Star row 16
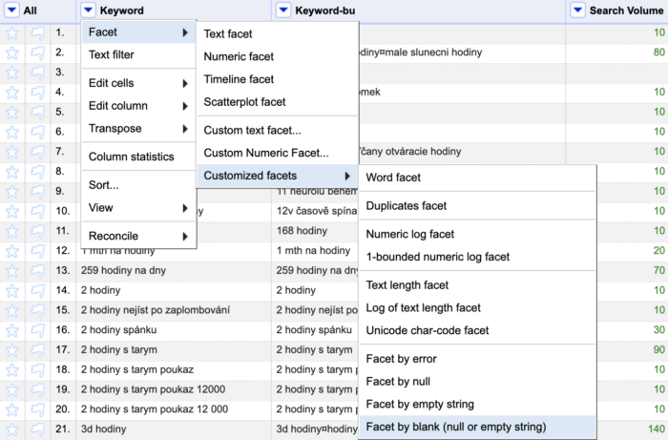Screen dimensions: 668x440 click(x=12, y=330)
